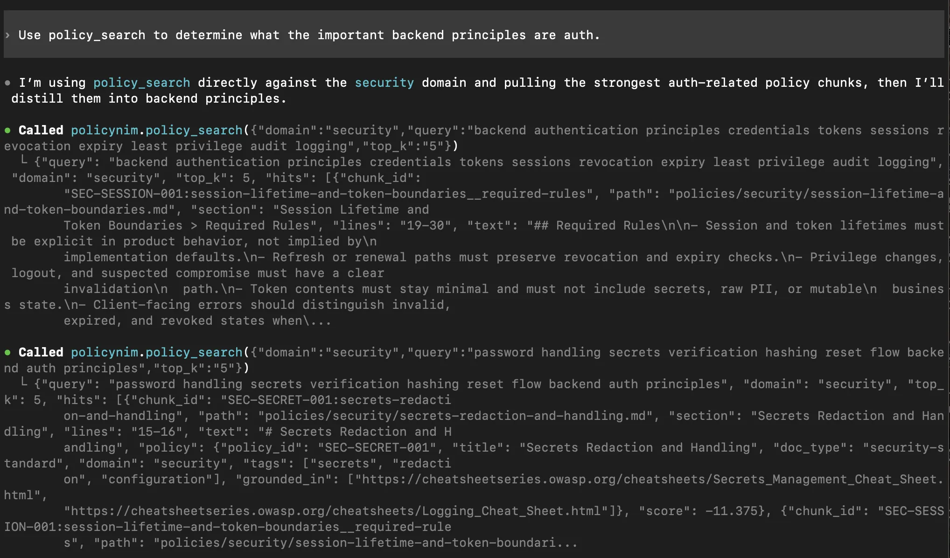Click the first policynim.policy_search call name
950x558 pixels.
156,131
